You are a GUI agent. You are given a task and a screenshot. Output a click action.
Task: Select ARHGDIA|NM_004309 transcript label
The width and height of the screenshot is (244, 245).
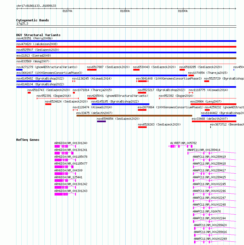(x=69, y=170)
